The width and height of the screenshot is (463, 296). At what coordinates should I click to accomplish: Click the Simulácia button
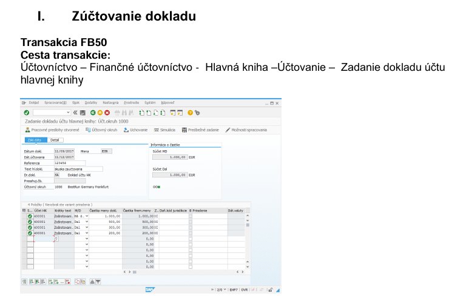pos(164,130)
